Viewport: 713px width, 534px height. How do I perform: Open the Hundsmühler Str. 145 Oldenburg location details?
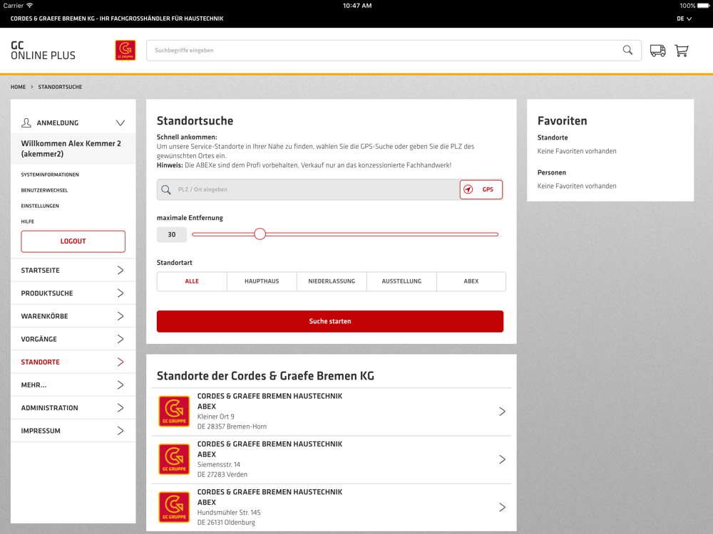click(331, 507)
